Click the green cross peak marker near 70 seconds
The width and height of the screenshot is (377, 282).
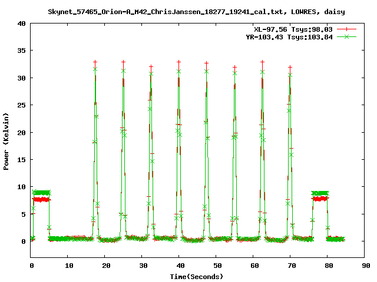290,75
